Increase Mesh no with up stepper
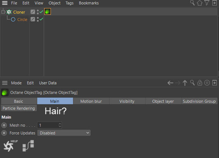219x158 pixels. (x=60, y=124)
